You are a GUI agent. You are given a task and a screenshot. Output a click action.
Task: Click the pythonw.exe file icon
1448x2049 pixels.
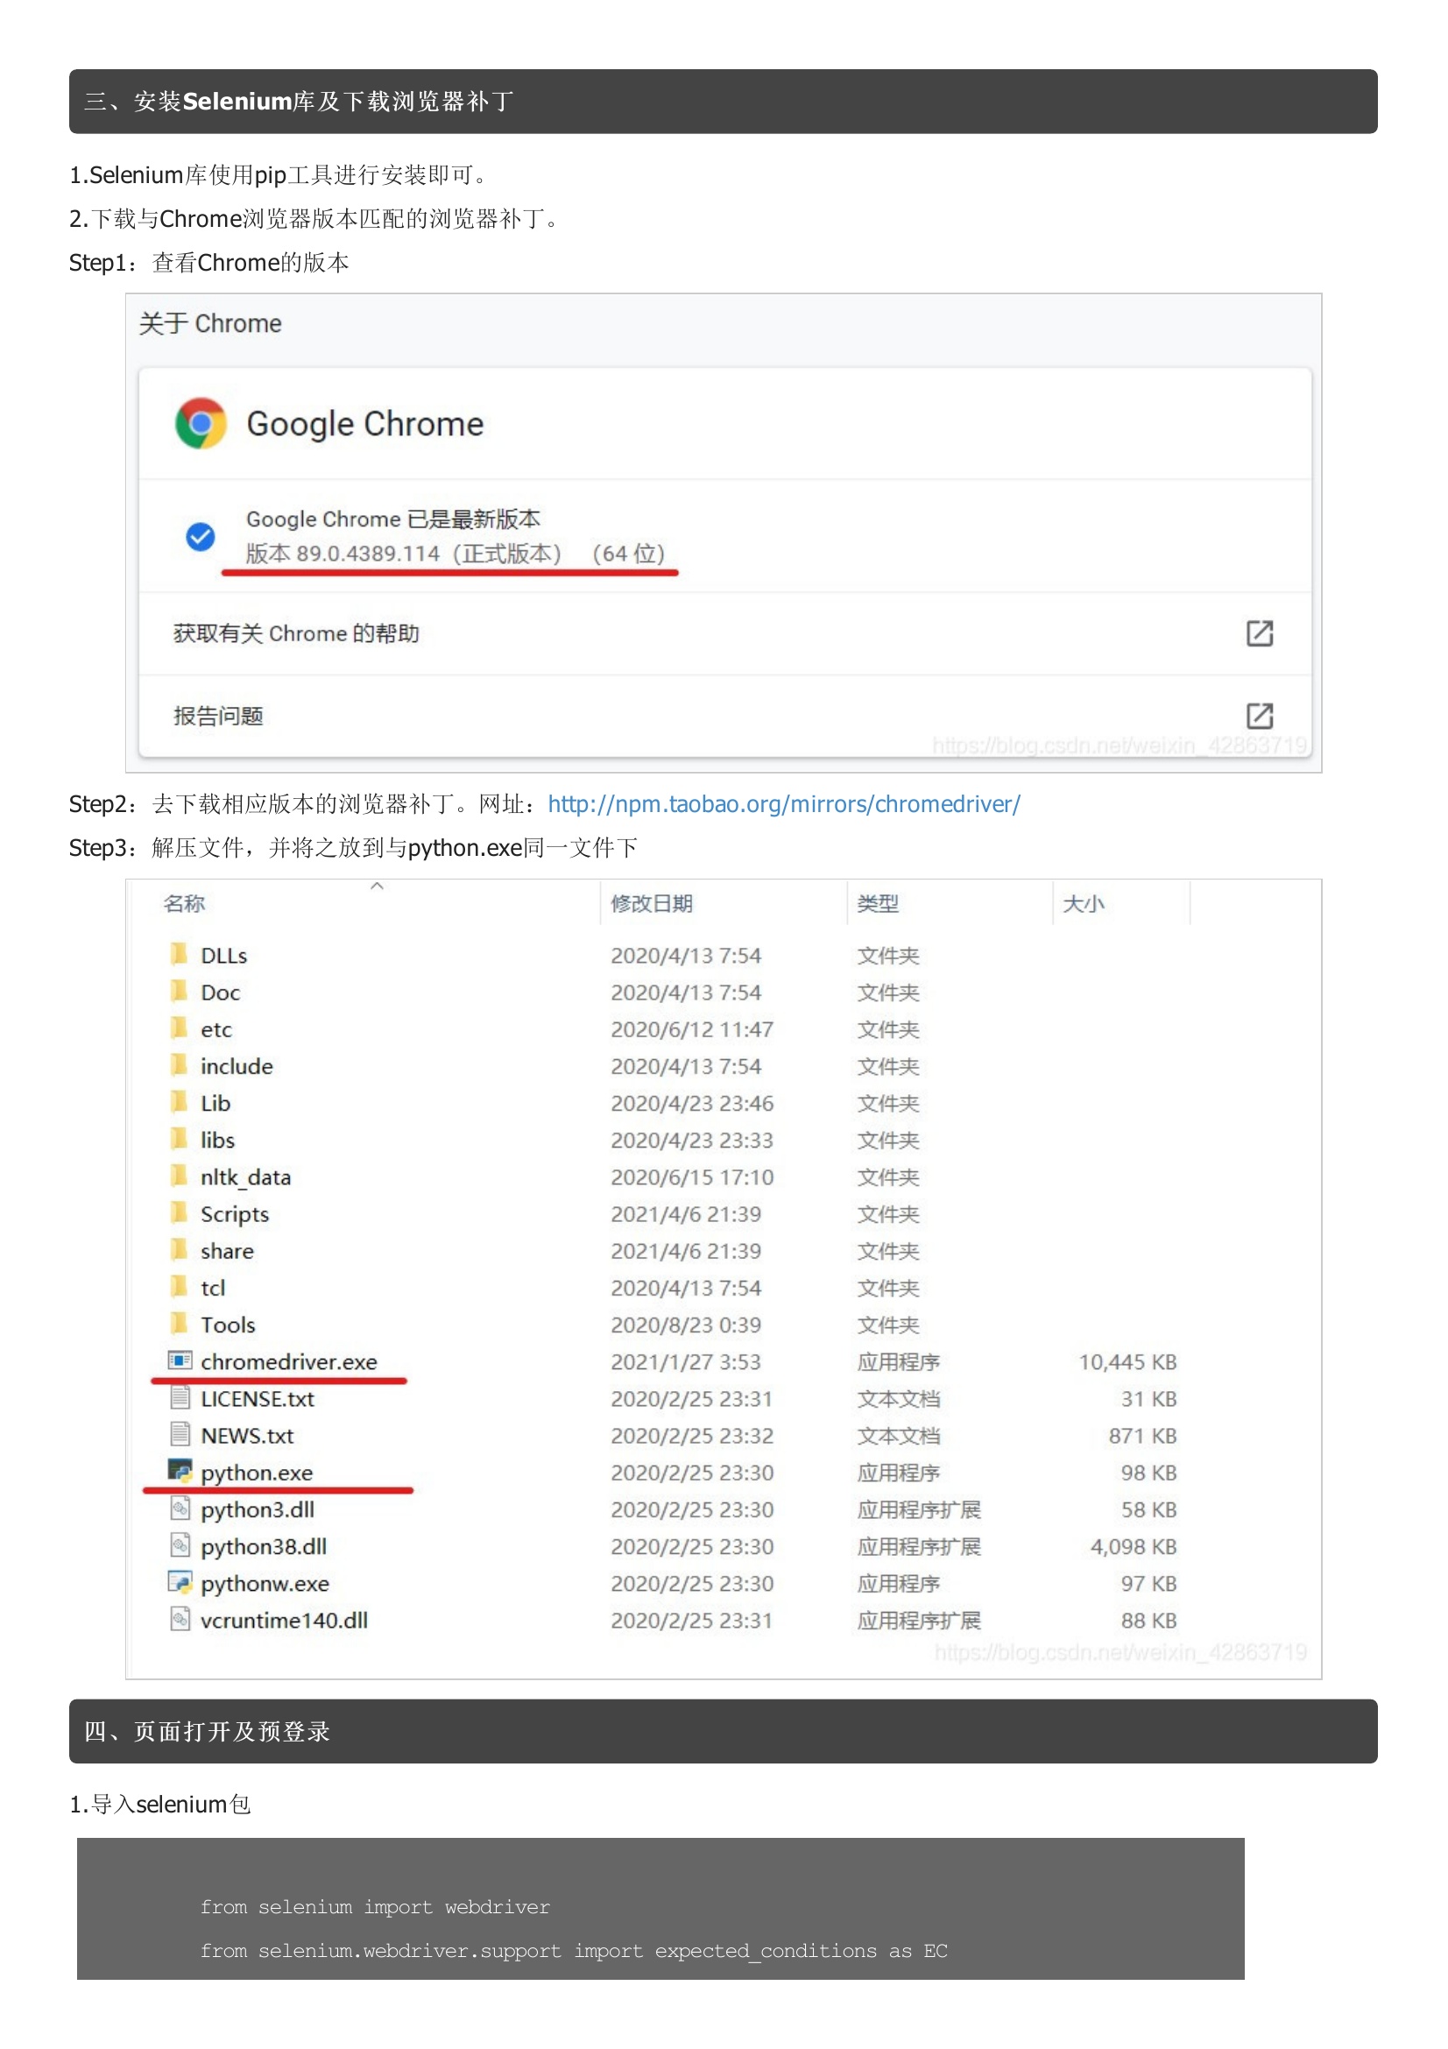[180, 1582]
